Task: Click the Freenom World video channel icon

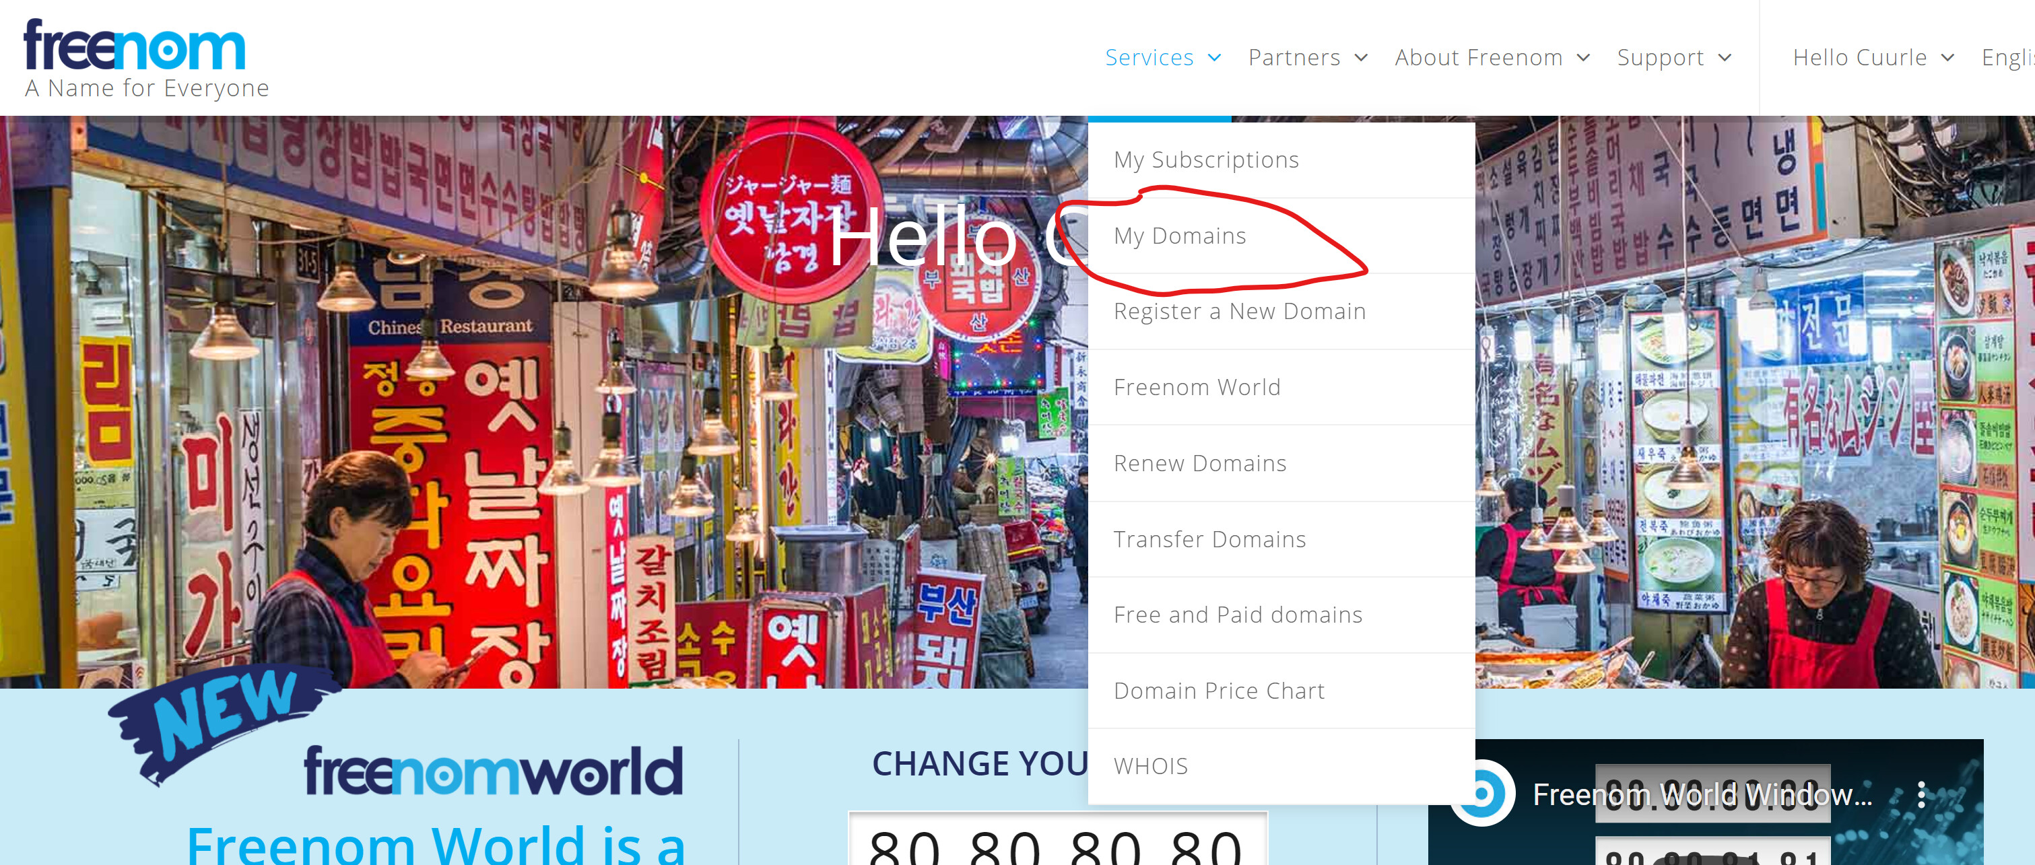Action: pyautogui.click(x=1483, y=793)
